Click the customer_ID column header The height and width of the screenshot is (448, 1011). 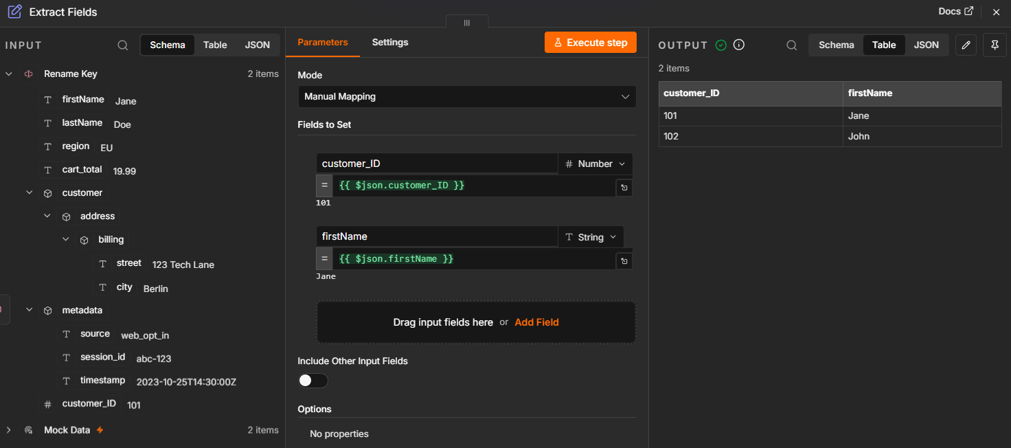point(751,93)
